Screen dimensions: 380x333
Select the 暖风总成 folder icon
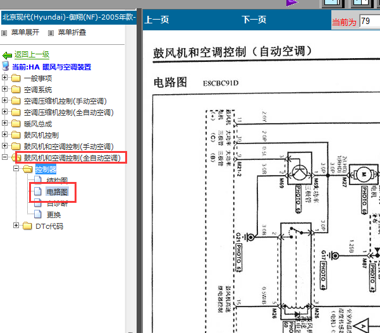pyautogui.click(x=16, y=123)
